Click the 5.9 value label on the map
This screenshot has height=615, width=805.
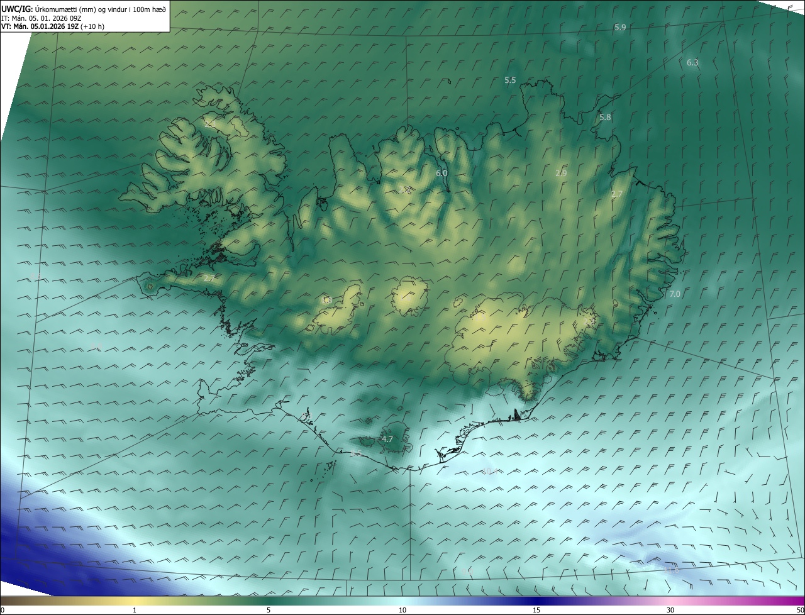coord(620,28)
